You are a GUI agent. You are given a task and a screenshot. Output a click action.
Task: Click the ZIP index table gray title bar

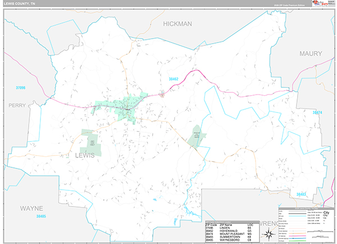click(x=232, y=222)
